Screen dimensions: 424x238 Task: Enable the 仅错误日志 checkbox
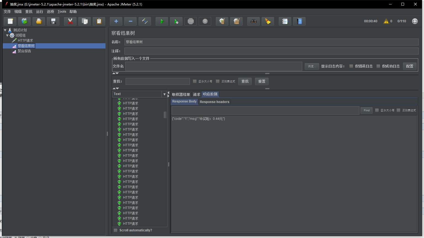coord(351,66)
